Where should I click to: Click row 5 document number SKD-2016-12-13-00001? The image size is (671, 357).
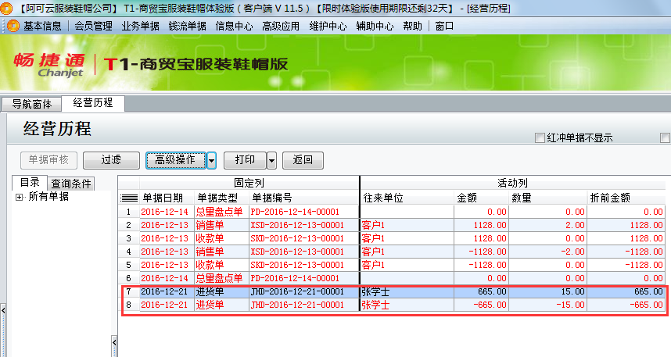(x=304, y=265)
